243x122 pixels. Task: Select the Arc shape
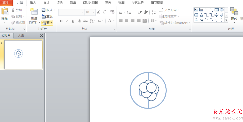point(206,20)
